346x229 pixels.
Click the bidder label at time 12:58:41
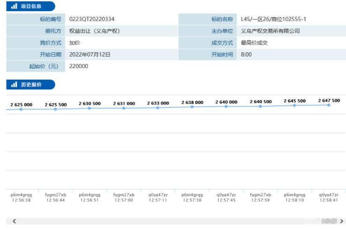coord(329,195)
